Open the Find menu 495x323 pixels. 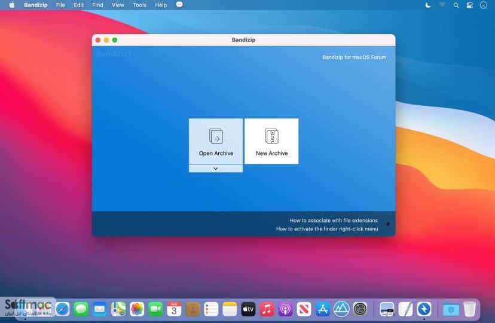[97, 5]
